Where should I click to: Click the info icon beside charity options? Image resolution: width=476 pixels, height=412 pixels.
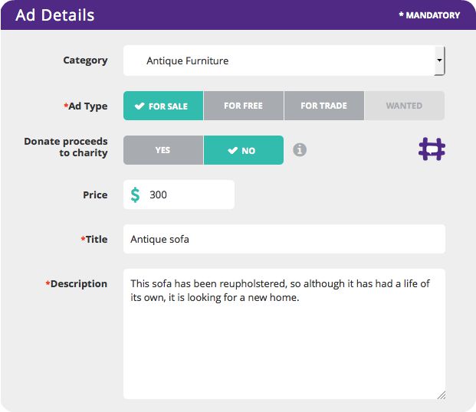pyautogui.click(x=300, y=150)
